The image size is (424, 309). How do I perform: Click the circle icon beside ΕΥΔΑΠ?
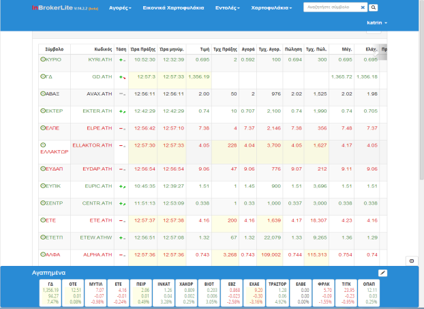click(x=42, y=168)
